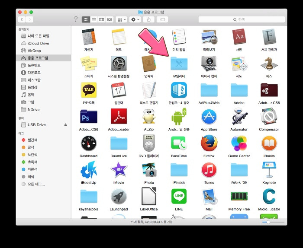The width and height of the screenshot is (303, 248).
Task: Open the Maps (지도) app icon
Action: click(x=239, y=63)
